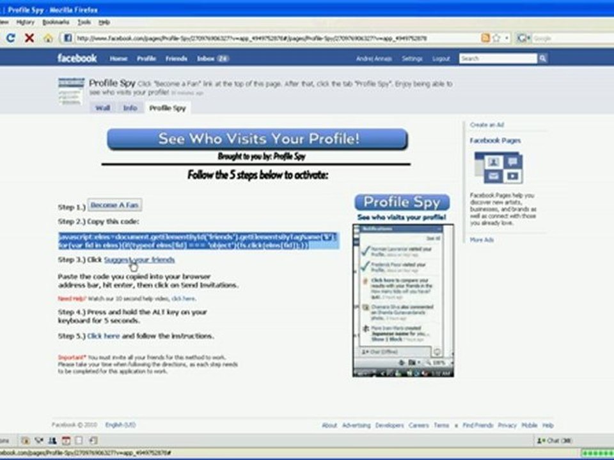Image resolution: width=614 pixels, height=460 pixels.
Task: Click the browser address bar URL
Action: pos(251,38)
